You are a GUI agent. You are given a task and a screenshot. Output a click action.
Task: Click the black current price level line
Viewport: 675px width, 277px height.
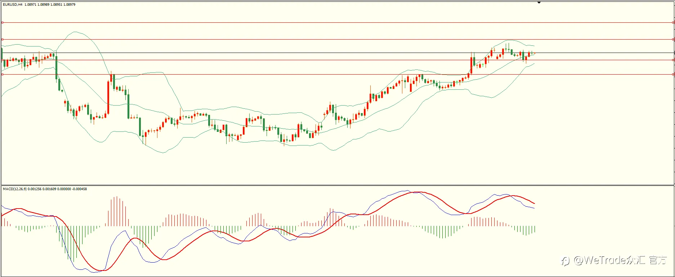coord(337,53)
